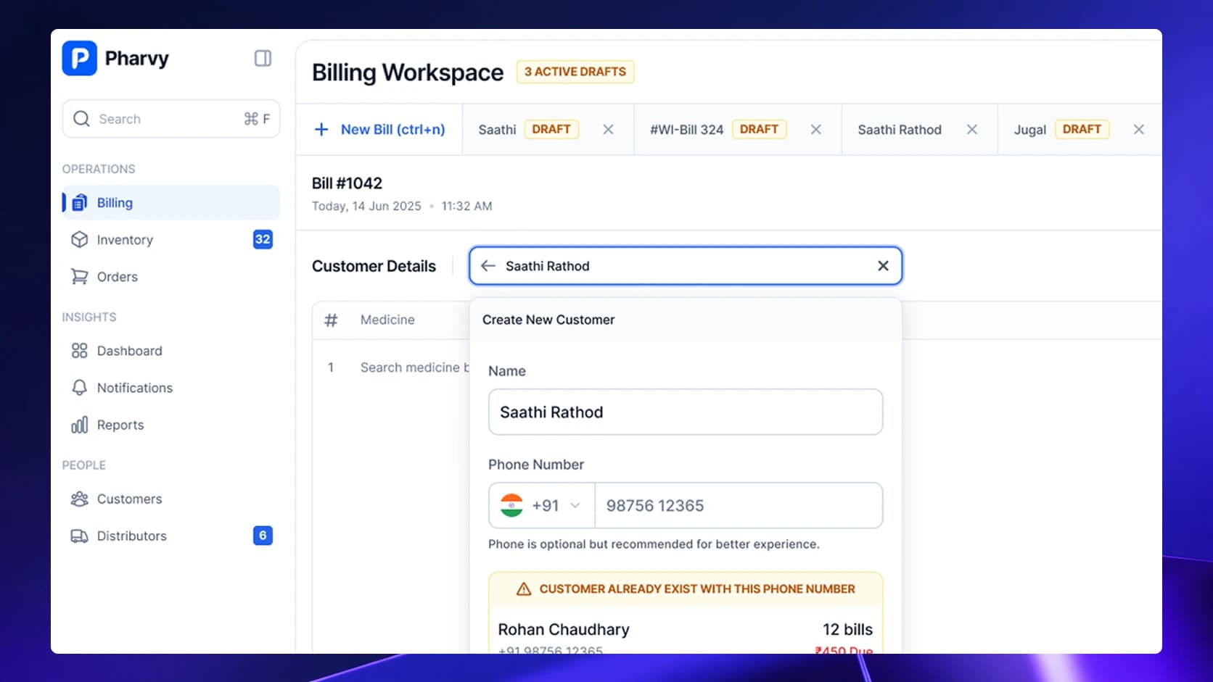Click the Pharvy logo icon
1213x682 pixels.
[79, 58]
